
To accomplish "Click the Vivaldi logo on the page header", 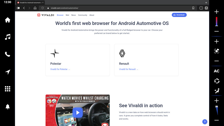I will (46, 15).
